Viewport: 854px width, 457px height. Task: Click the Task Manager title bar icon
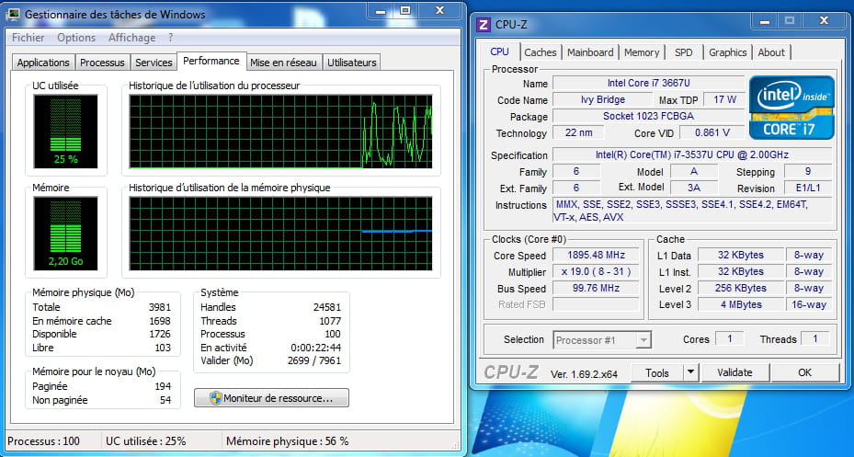tap(12, 14)
